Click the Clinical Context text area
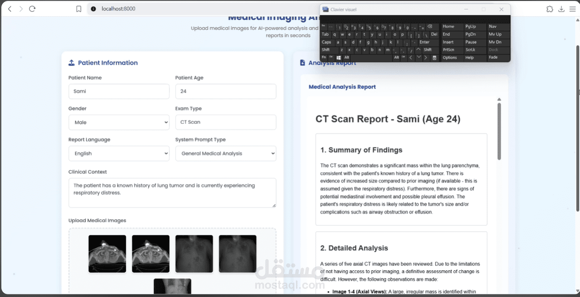The width and height of the screenshot is (580, 297). click(172, 193)
